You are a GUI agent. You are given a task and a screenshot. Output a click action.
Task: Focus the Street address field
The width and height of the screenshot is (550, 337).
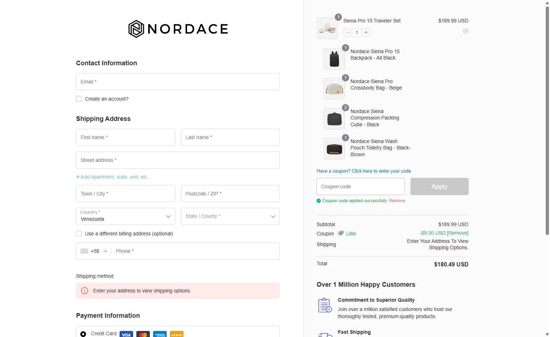point(178,160)
